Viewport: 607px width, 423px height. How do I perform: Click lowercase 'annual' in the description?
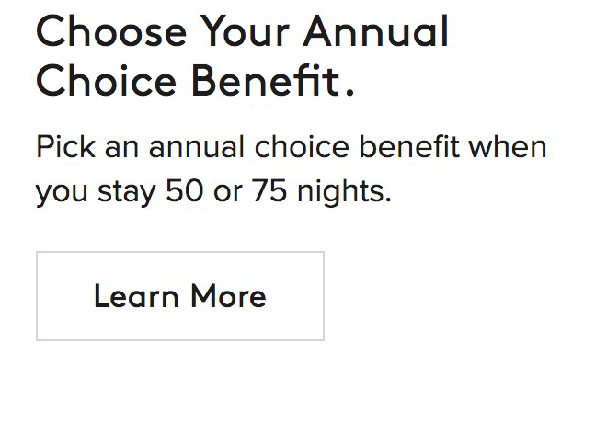click(197, 147)
